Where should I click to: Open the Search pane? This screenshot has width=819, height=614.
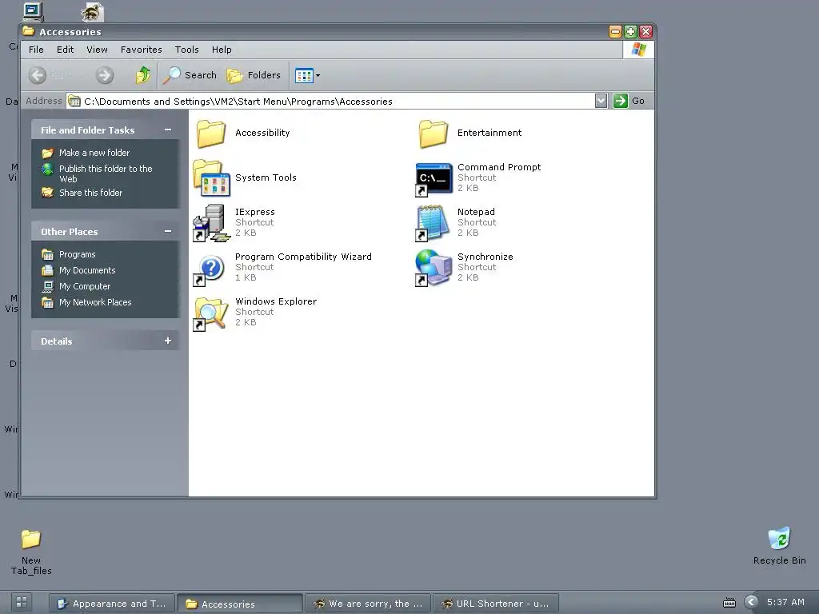tap(189, 75)
